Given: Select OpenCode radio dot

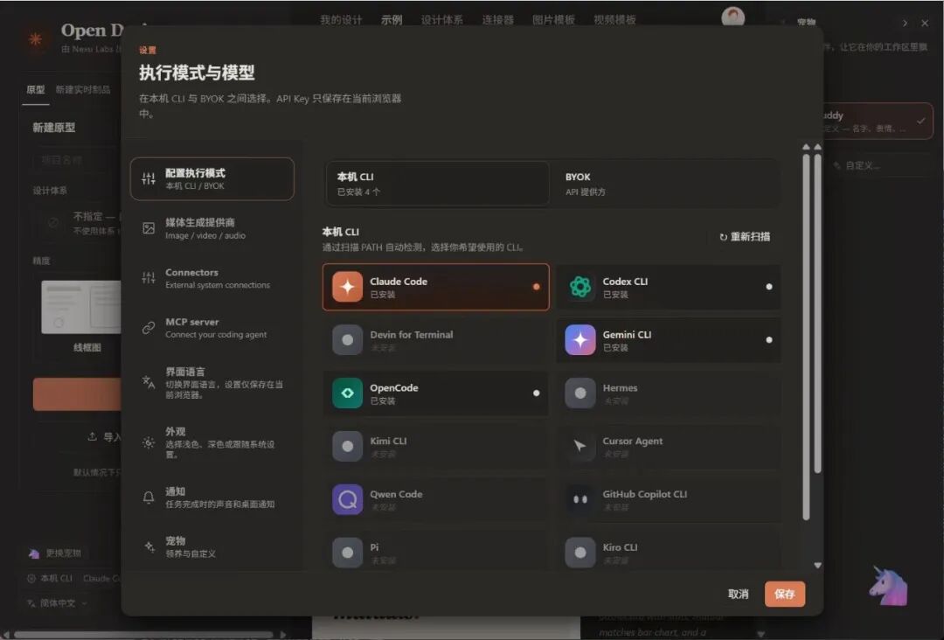Looking at the screenshot, I should [536, 393].
